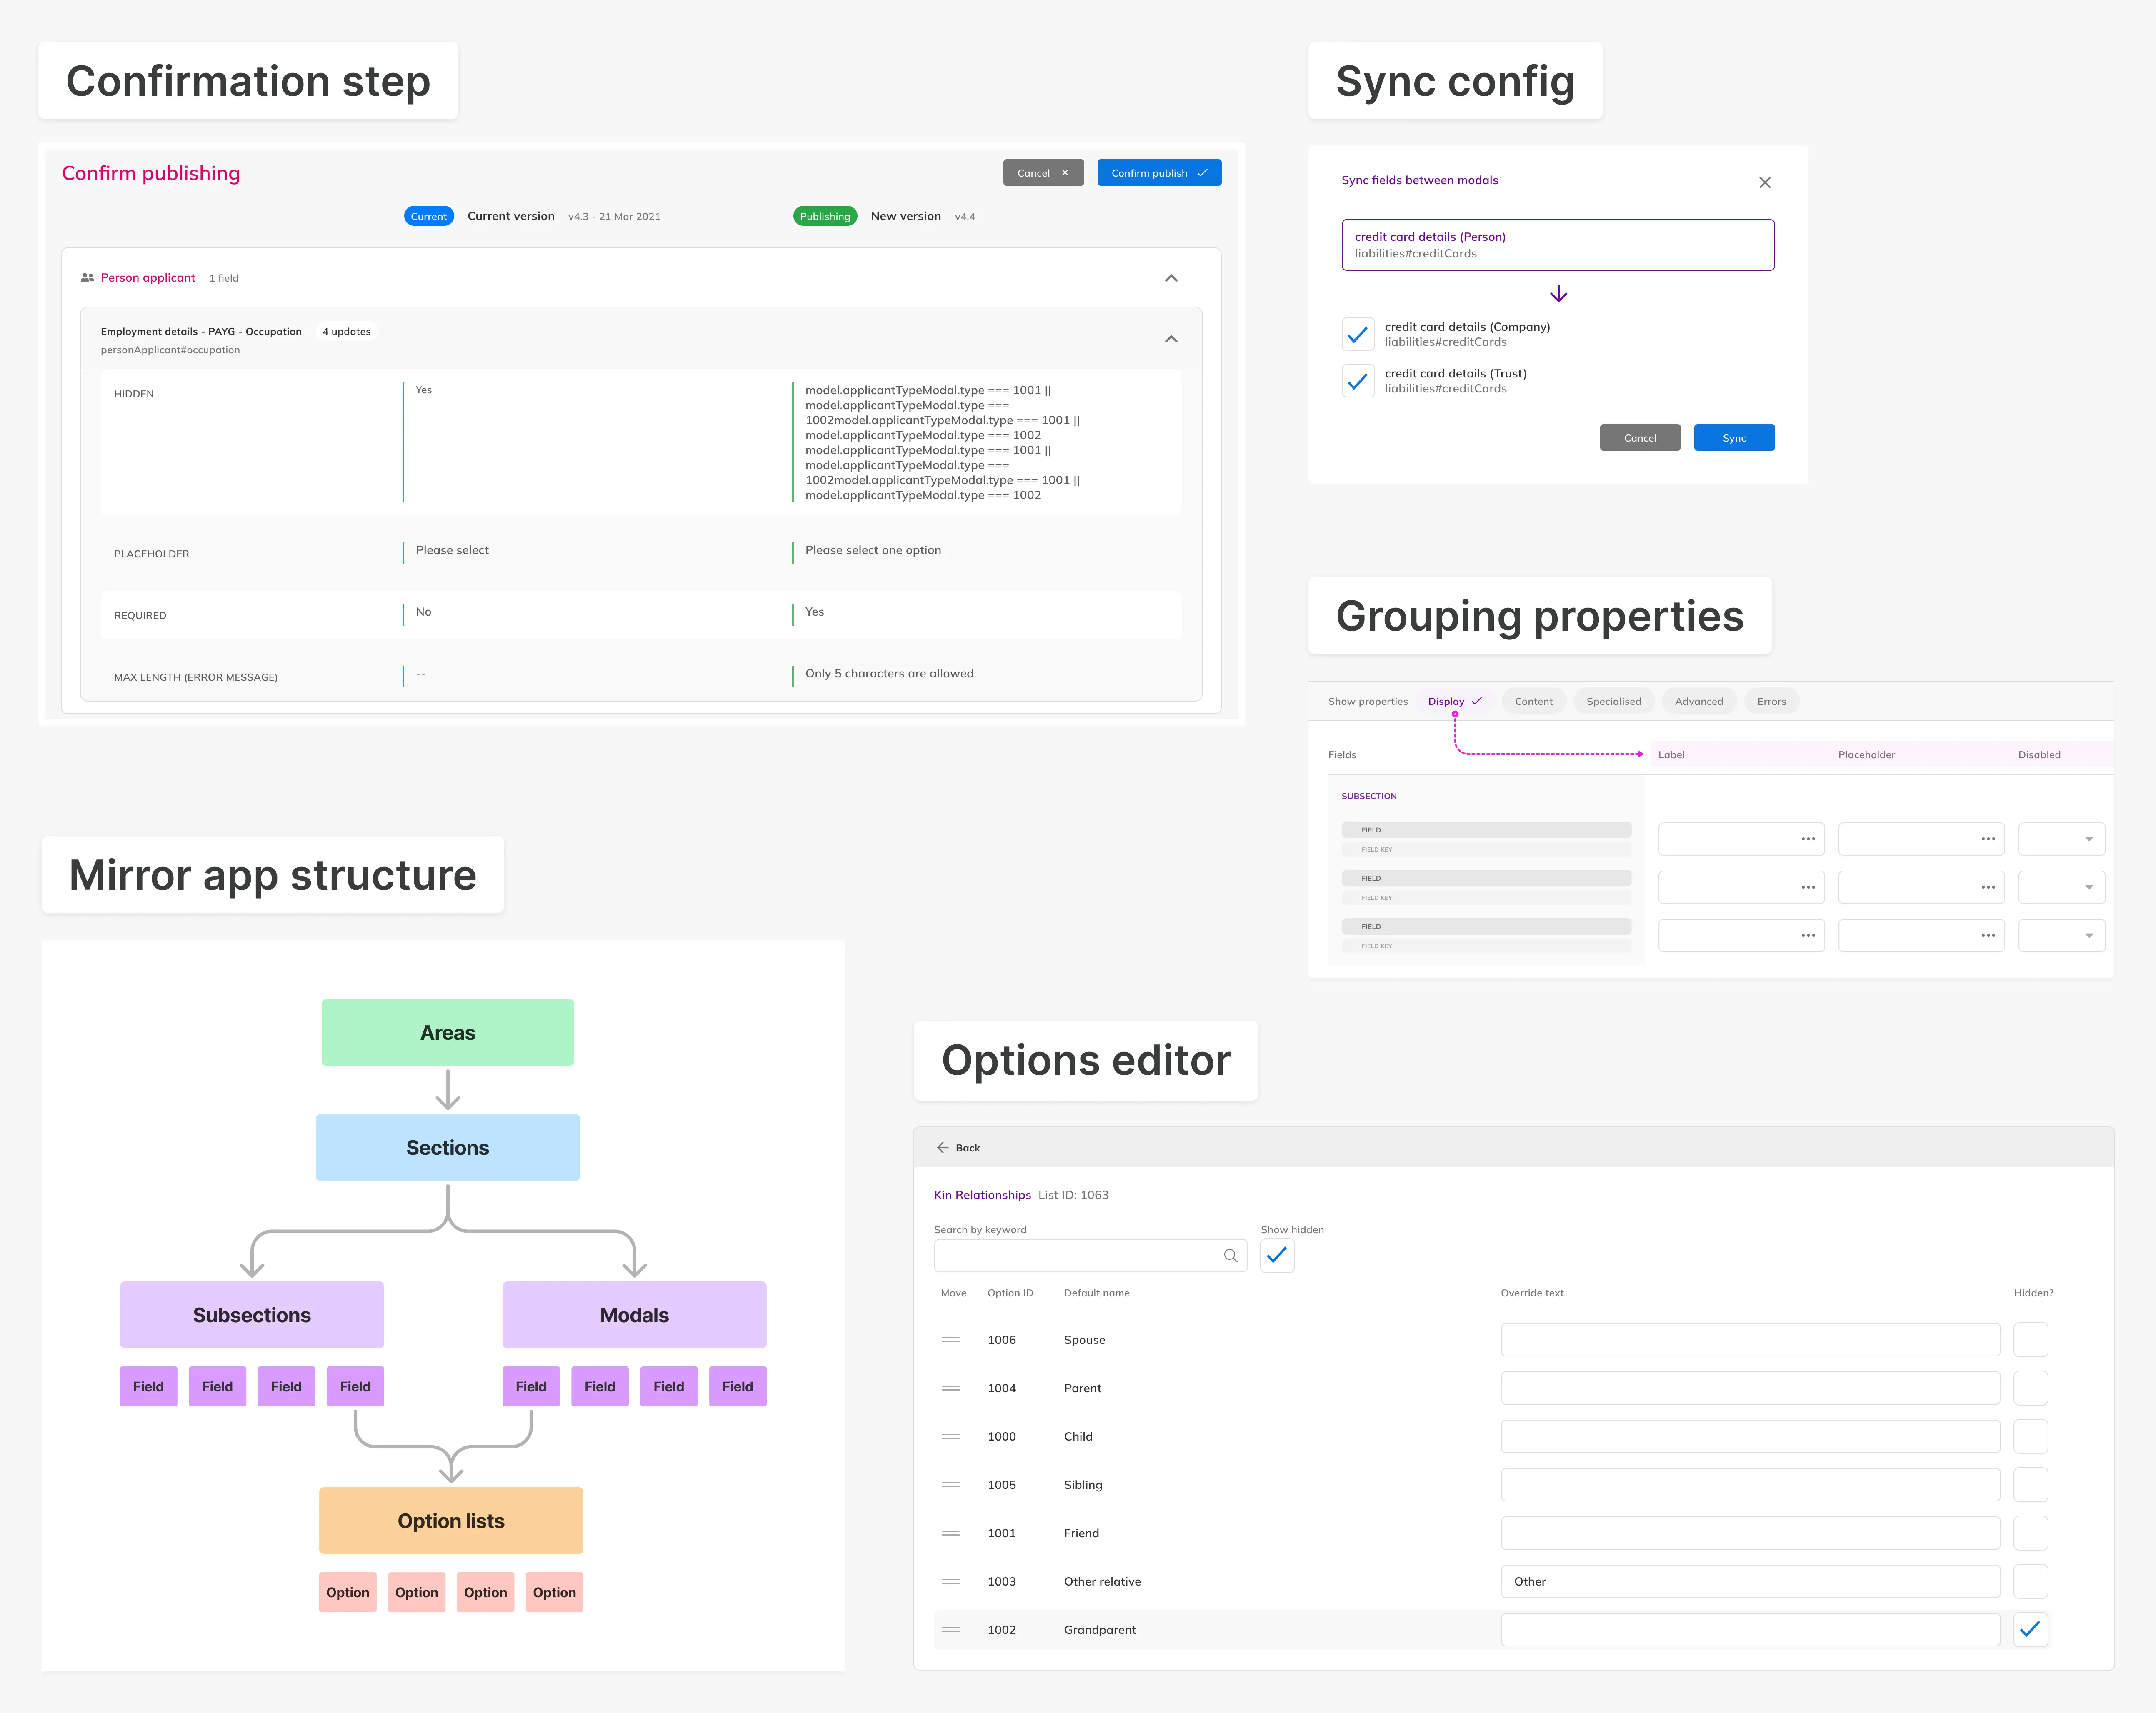Grab the move handle for Friend
The width and height of the screenshot is (2156, 1713).
pos(950,1533)
